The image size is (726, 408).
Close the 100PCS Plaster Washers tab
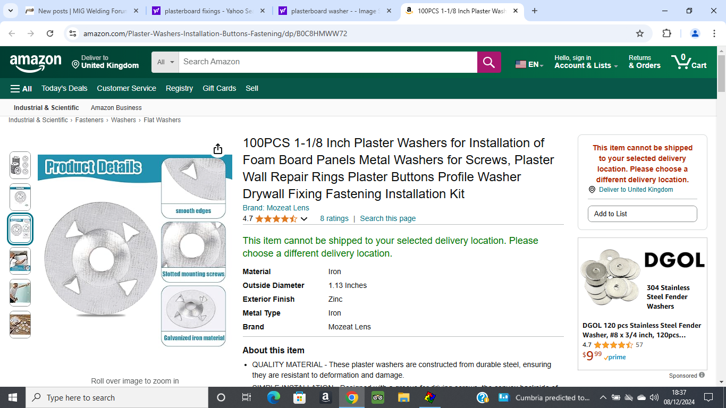[516, 11]
